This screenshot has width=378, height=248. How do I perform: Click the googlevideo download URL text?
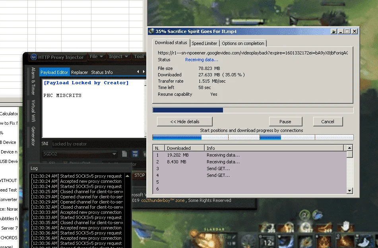tap(253, 53)
